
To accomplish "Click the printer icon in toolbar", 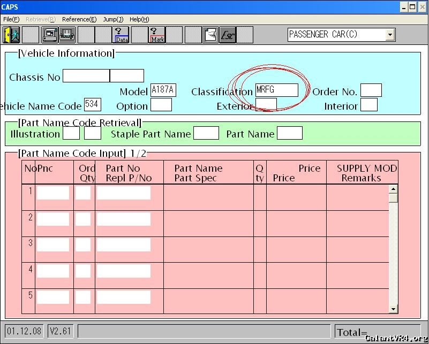I will tap(67, 35).
